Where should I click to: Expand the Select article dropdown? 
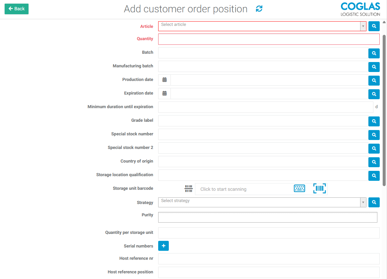(x=363, y=26)
